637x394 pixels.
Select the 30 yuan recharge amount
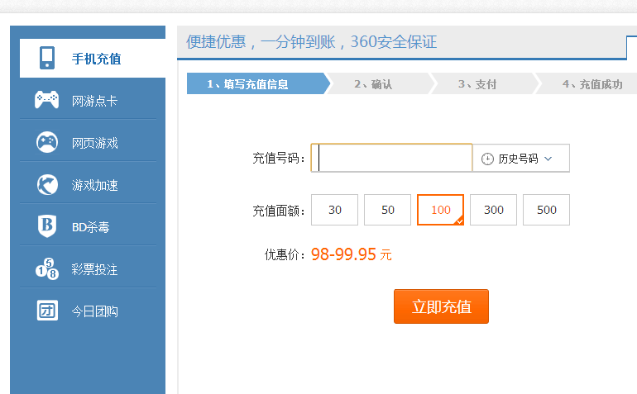coord(335,210)
